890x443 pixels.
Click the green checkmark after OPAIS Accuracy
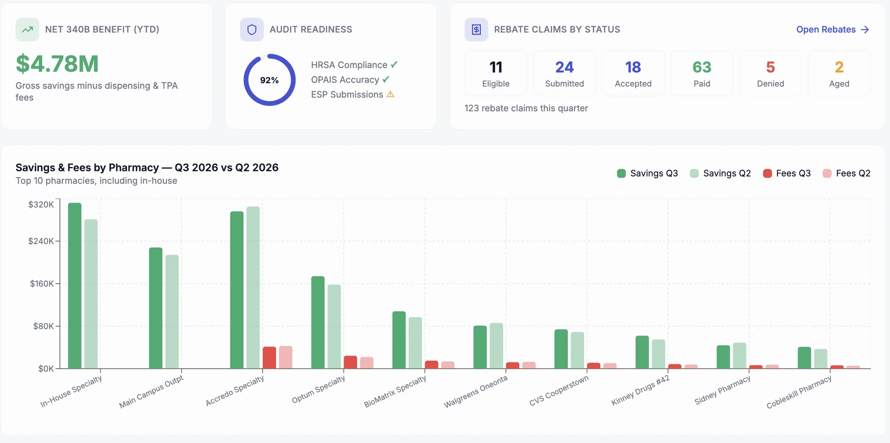pos(386,80)
